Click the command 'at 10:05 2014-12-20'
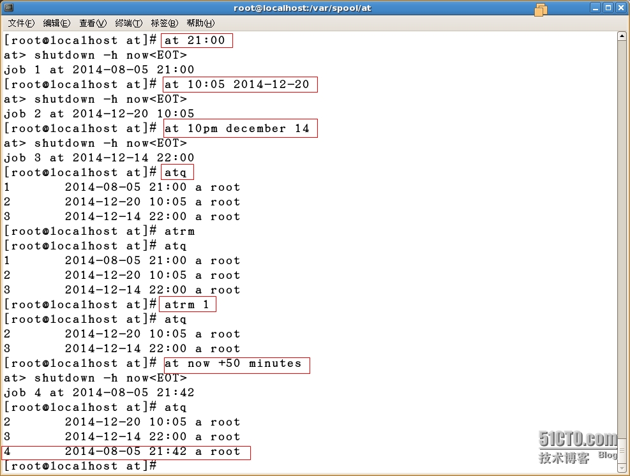Image resolution: width=630 pixels, height=476 pixels. coord(237,84)
